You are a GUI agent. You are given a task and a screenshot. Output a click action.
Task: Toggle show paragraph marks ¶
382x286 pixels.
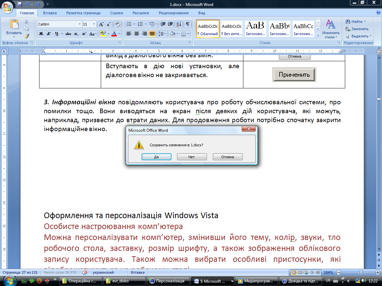pyautogui.click(x=188, y=24)
